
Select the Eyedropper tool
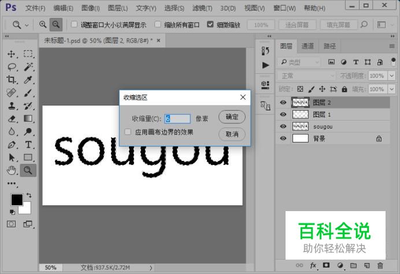28,80
